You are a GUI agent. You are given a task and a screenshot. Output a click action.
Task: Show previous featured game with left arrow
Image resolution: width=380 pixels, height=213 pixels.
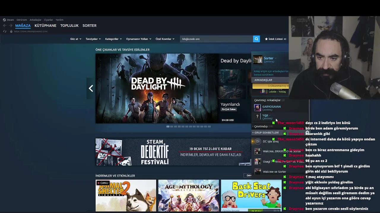click(x=91, y=88)
